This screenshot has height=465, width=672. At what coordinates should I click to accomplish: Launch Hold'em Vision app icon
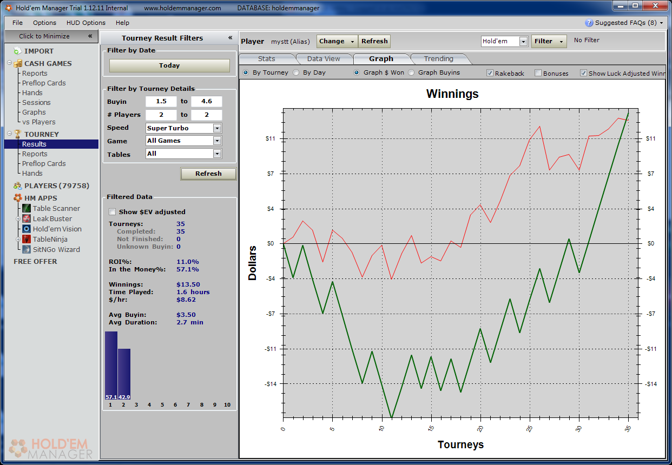click(27, 229)
